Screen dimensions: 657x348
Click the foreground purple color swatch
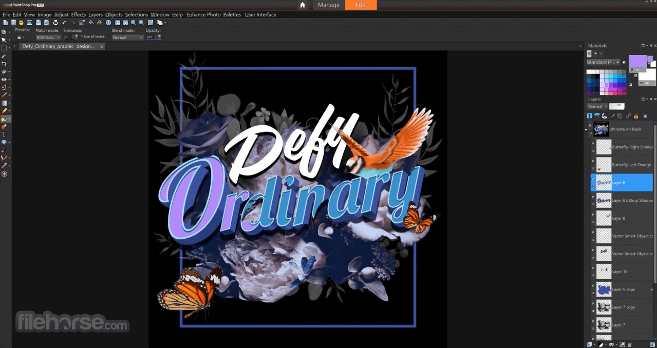click(x=637, y=61)
